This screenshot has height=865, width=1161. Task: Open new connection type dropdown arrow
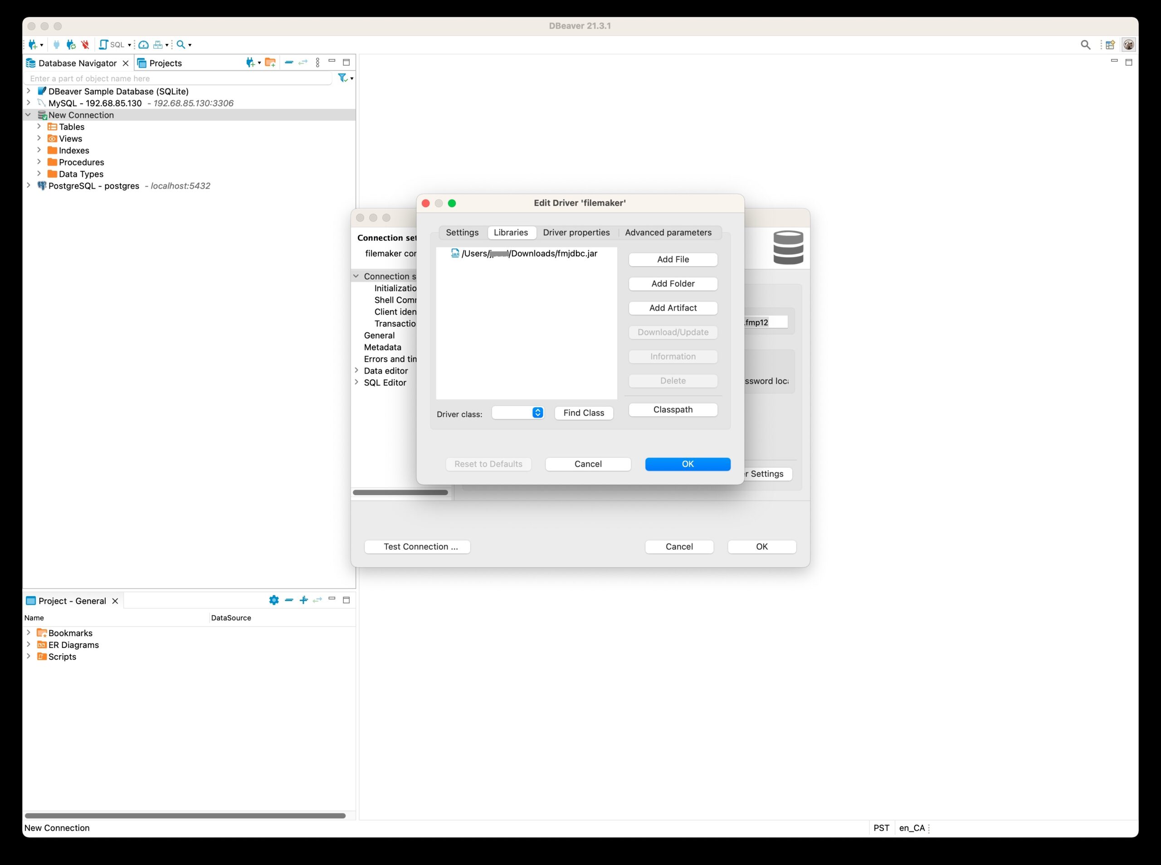(x=41, y=45)
